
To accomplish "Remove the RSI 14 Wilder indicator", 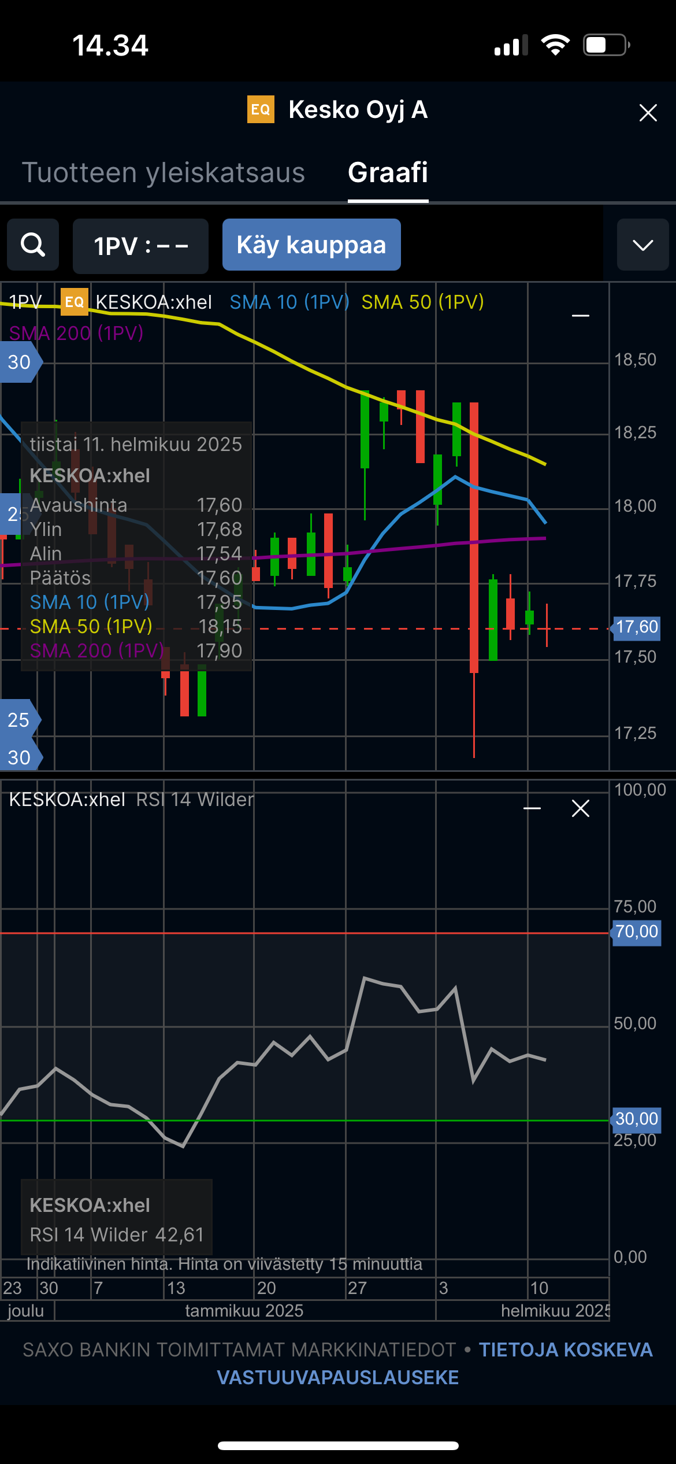I will click(581, 808).
